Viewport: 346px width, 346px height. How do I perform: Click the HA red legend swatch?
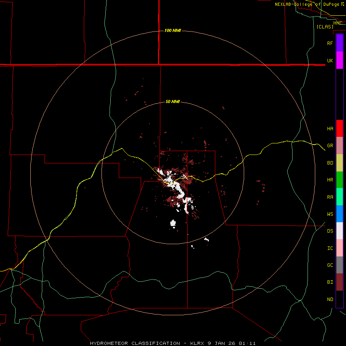point(339,128)
